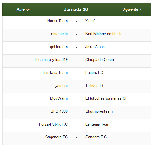
Task: Select Chispa de Corón team
Action: [100, 60]
